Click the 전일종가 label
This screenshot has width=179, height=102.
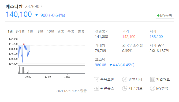tap(102, 31)
